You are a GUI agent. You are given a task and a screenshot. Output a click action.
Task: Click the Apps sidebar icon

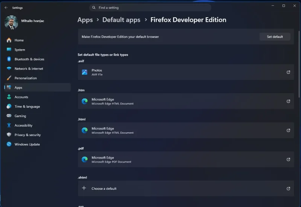9,88
